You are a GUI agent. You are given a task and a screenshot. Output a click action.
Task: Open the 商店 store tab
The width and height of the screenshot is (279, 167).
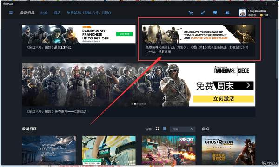tap(57, 13)
